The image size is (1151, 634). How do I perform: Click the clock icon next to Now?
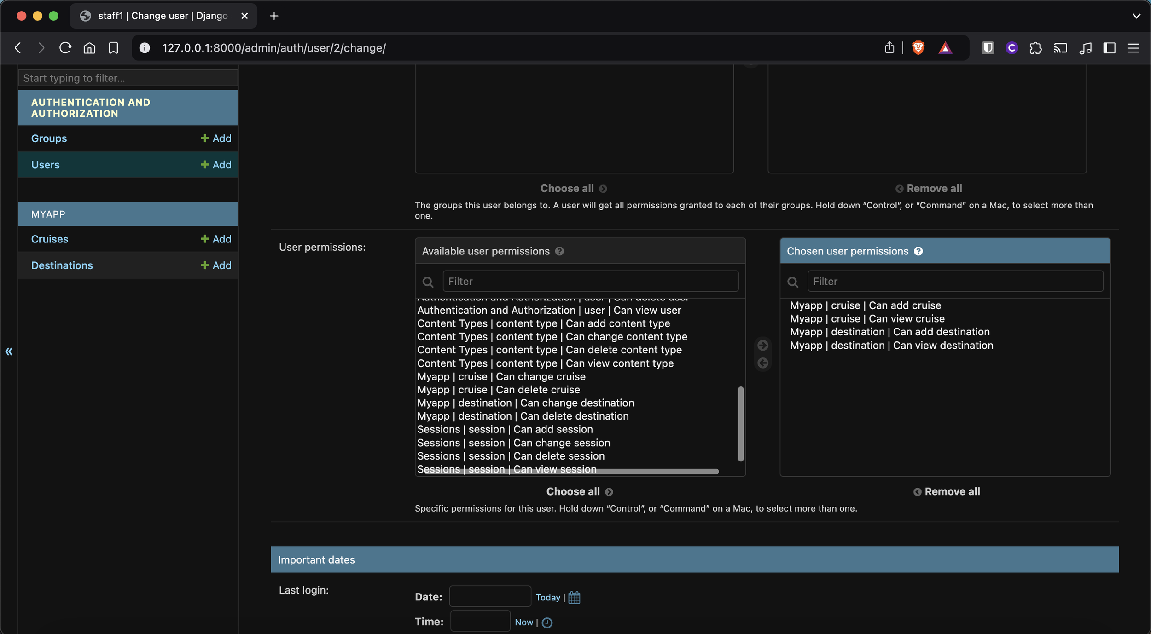547,622
